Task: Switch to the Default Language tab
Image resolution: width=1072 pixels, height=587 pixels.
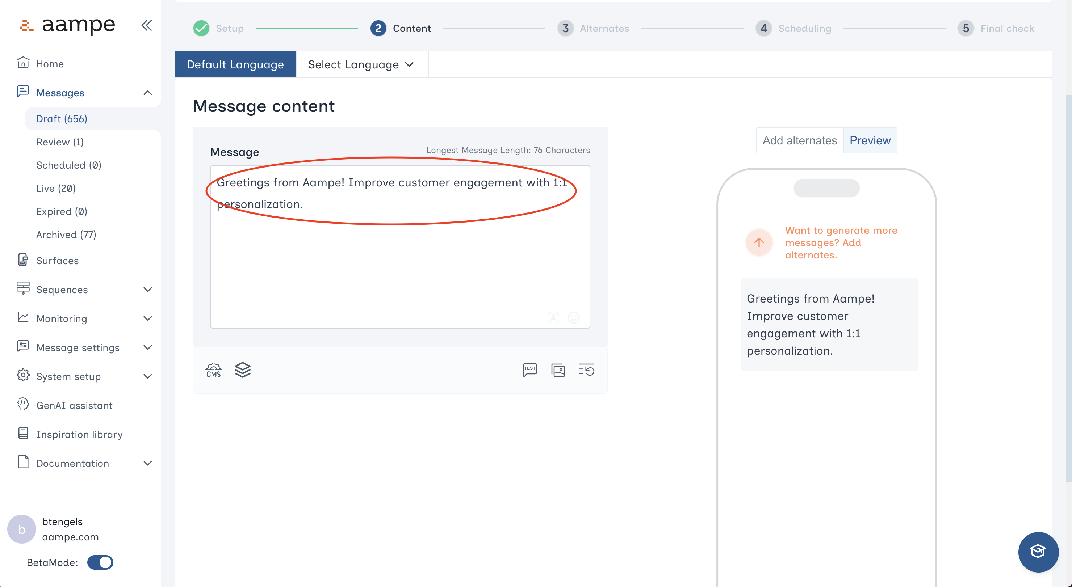Action: [235, 64]
